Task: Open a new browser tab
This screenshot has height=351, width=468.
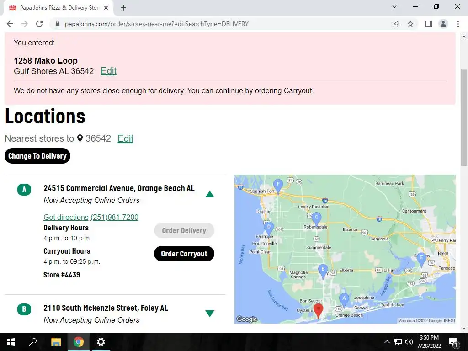Action: (x=123, y=8)
